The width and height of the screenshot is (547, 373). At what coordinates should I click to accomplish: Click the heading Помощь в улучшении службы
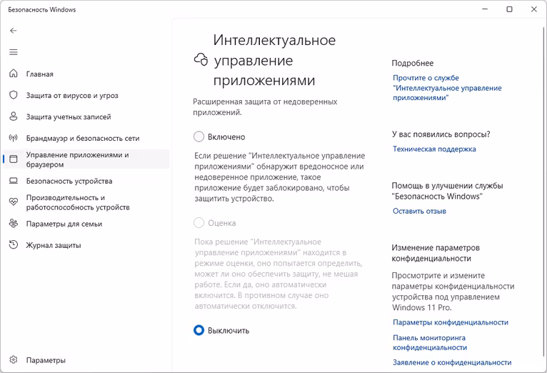(x=447, y=191)
